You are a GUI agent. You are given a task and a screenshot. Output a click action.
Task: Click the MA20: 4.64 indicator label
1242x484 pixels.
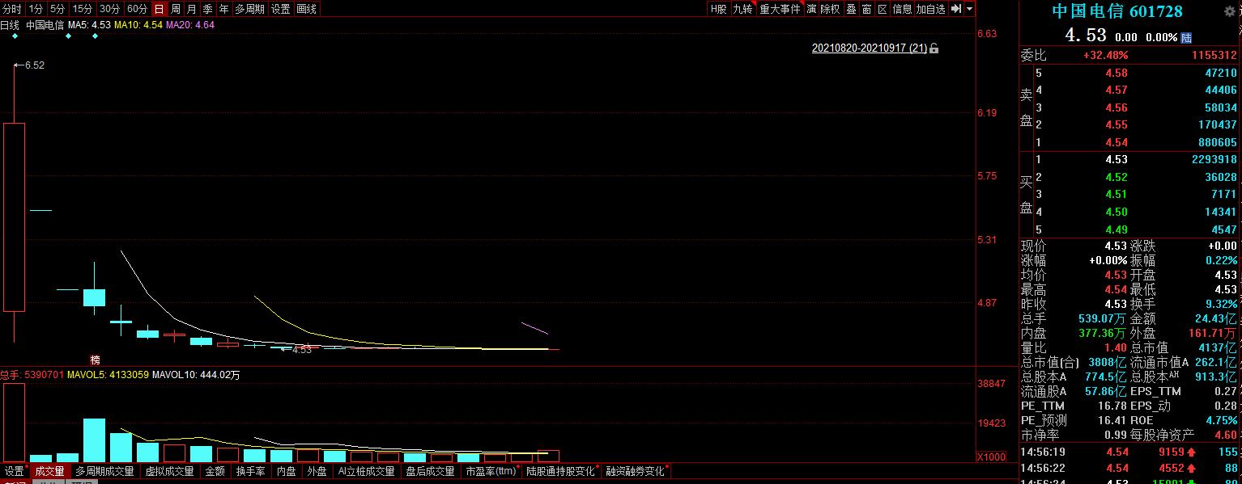tap(189, 25)
